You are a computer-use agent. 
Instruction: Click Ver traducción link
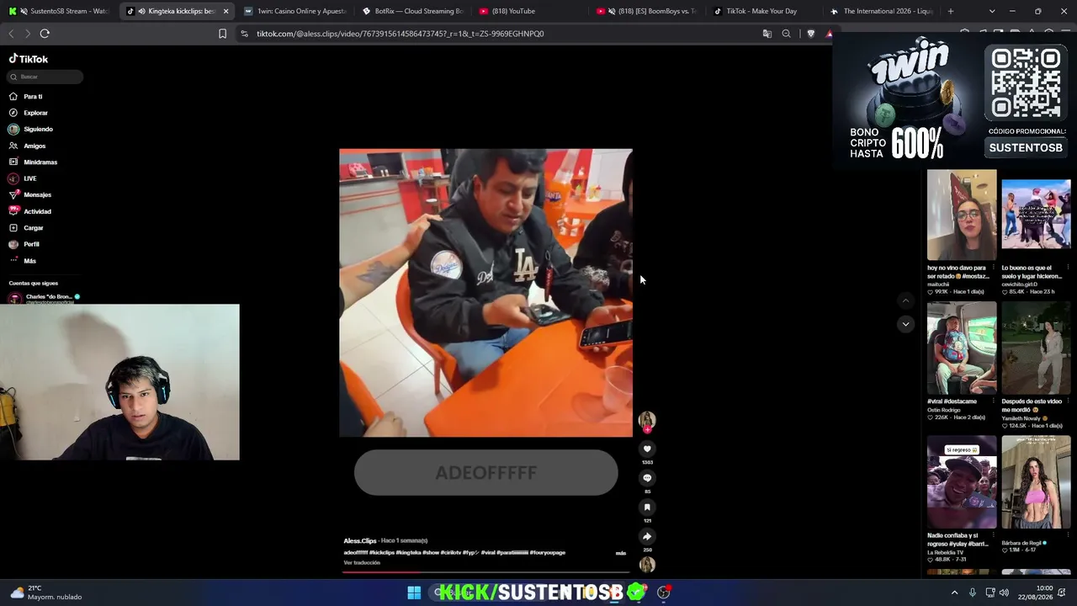click(x=362, y=562)
